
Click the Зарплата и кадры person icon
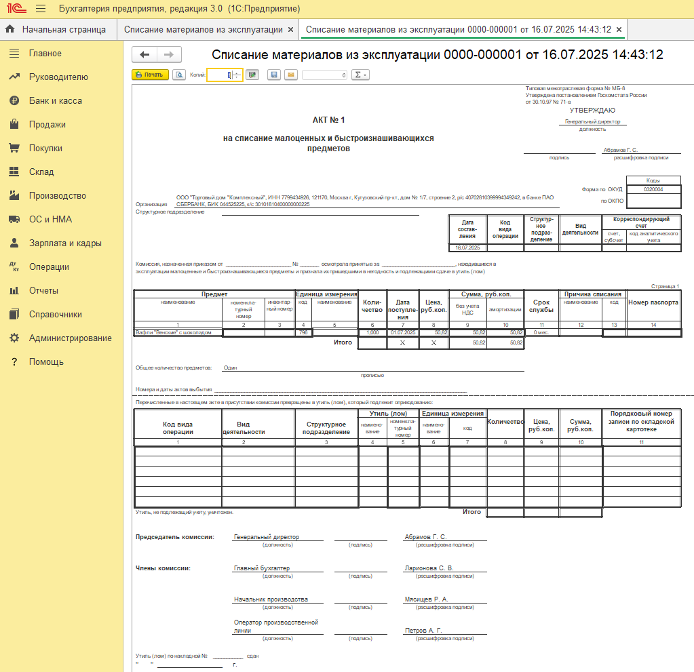pos(14,243)
